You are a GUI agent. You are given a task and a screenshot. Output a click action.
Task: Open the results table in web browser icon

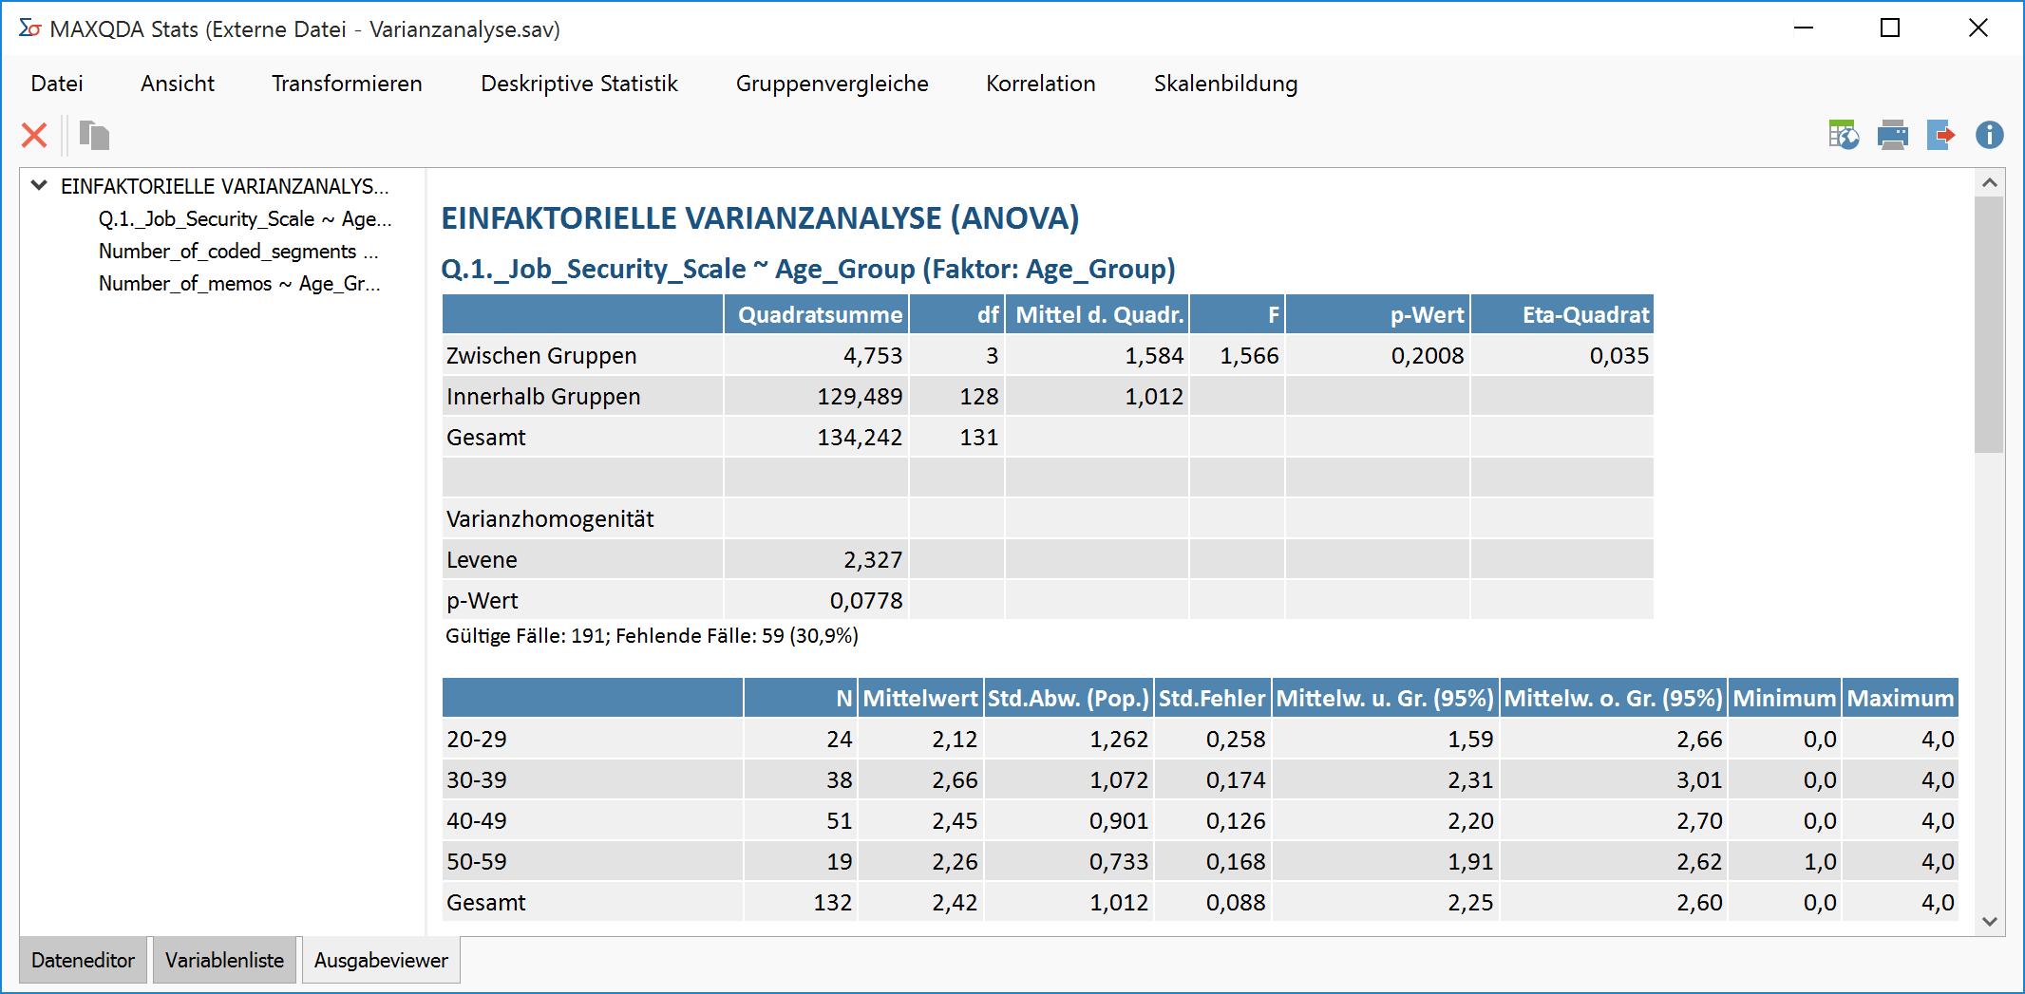pos(1843,136)
